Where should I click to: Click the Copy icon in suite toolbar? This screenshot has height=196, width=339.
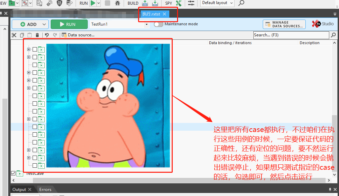(x=22, y=35)
